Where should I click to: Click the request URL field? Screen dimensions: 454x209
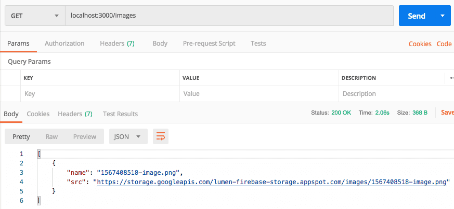[229, 16]
